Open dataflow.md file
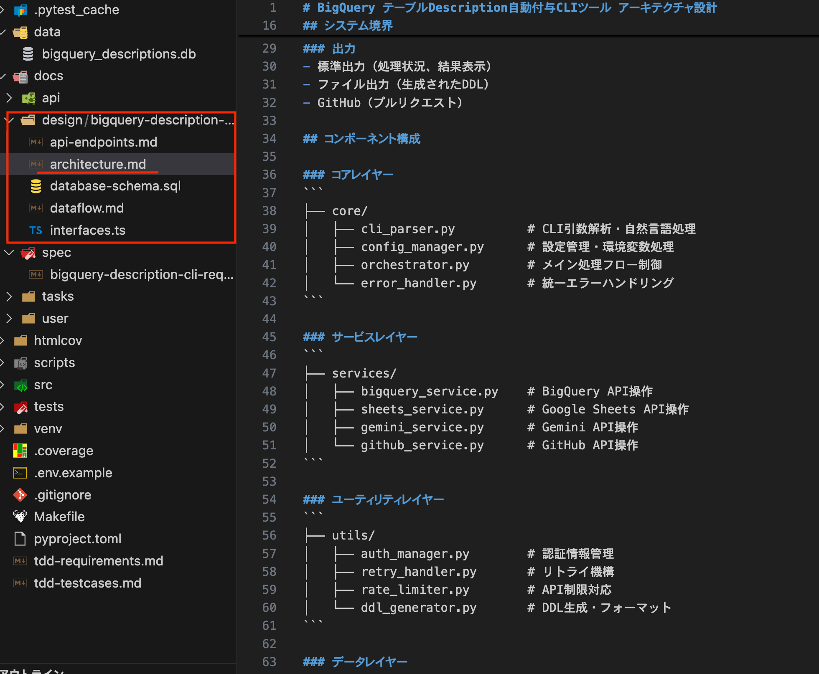819x674 pixels. (x=87, y=208)
